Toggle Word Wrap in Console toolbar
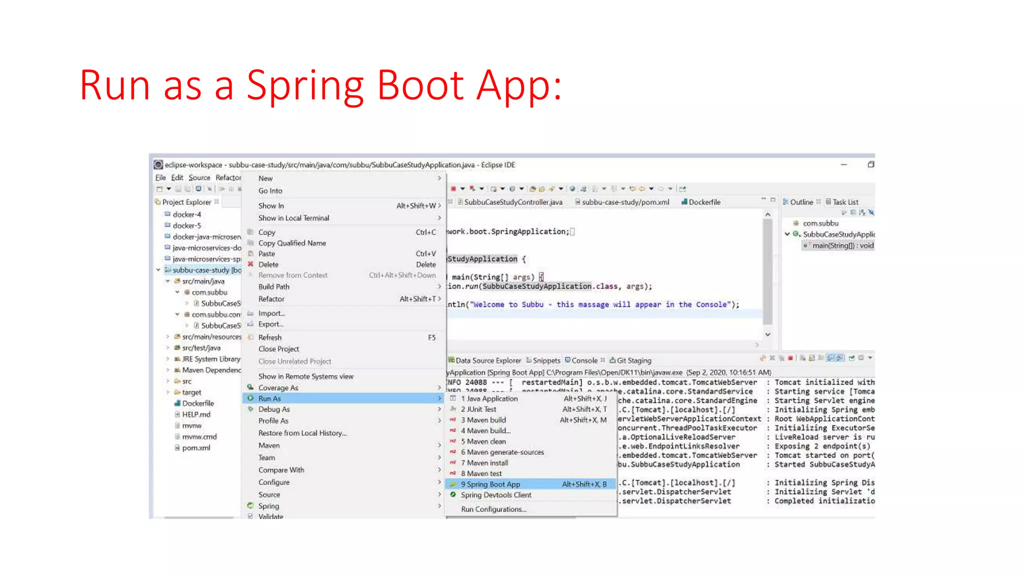Image resolution: width=1024 pixels, height=576 pixels. (821, 358)
